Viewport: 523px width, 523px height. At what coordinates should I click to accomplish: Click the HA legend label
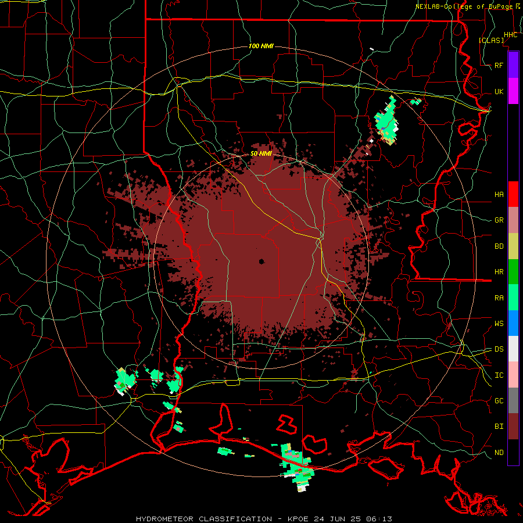click(499, 195)
